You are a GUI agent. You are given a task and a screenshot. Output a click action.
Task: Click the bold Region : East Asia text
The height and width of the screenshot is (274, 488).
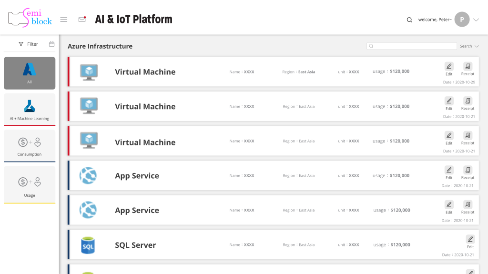299,72
